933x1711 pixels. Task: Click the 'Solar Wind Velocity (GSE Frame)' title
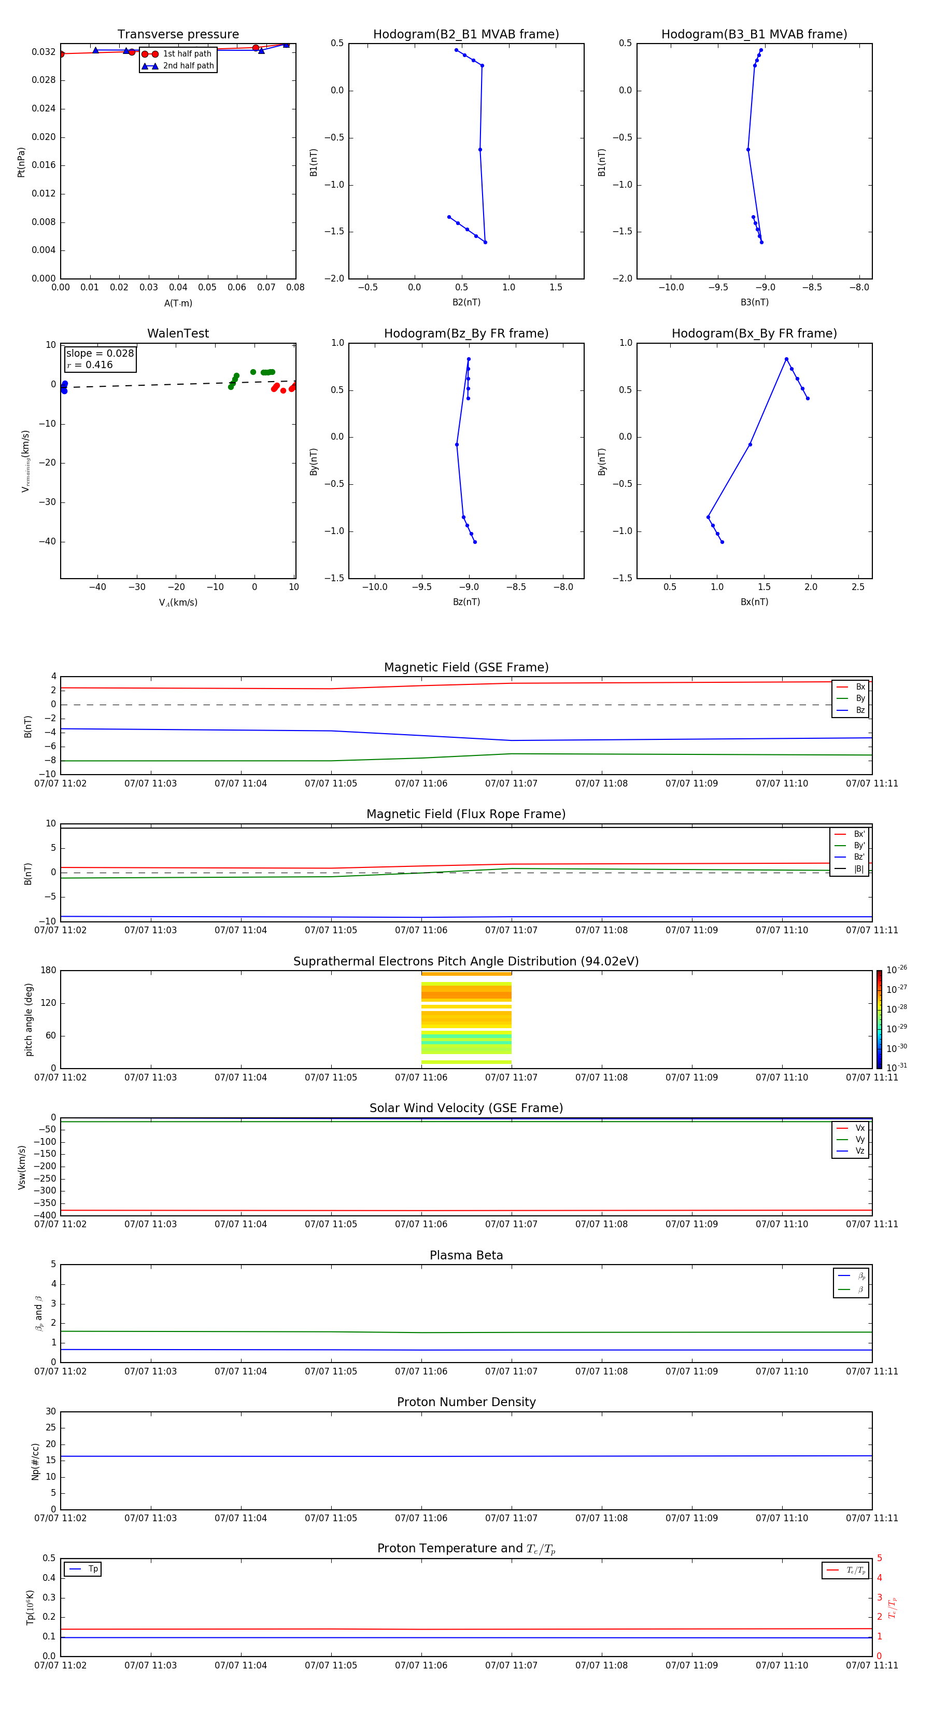click(466, 1109)
